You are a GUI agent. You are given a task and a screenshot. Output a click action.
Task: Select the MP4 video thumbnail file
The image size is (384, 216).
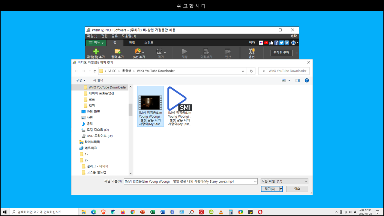(x=151, y=106)
